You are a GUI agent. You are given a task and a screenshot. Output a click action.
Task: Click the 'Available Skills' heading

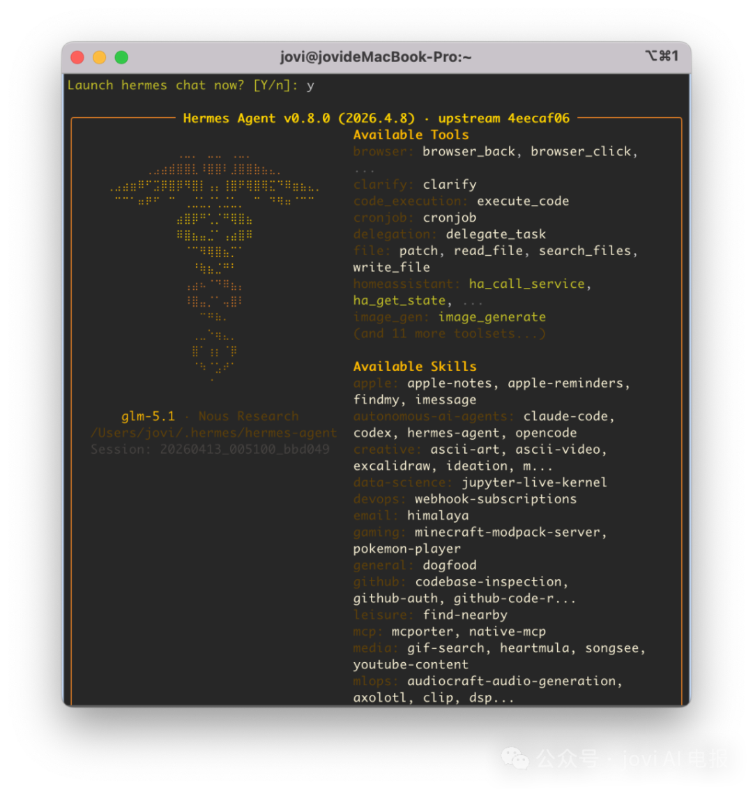point(415,367)
